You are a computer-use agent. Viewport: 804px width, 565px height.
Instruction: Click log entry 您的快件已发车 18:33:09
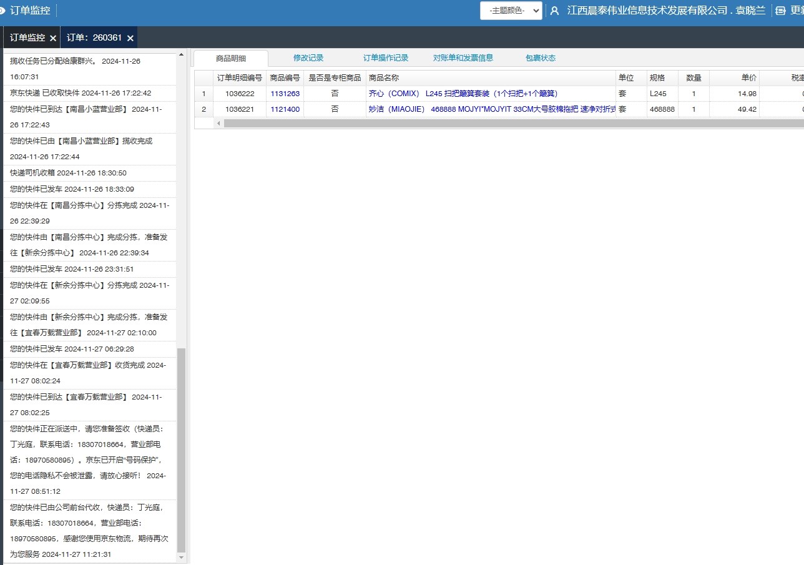pos(91,189)
